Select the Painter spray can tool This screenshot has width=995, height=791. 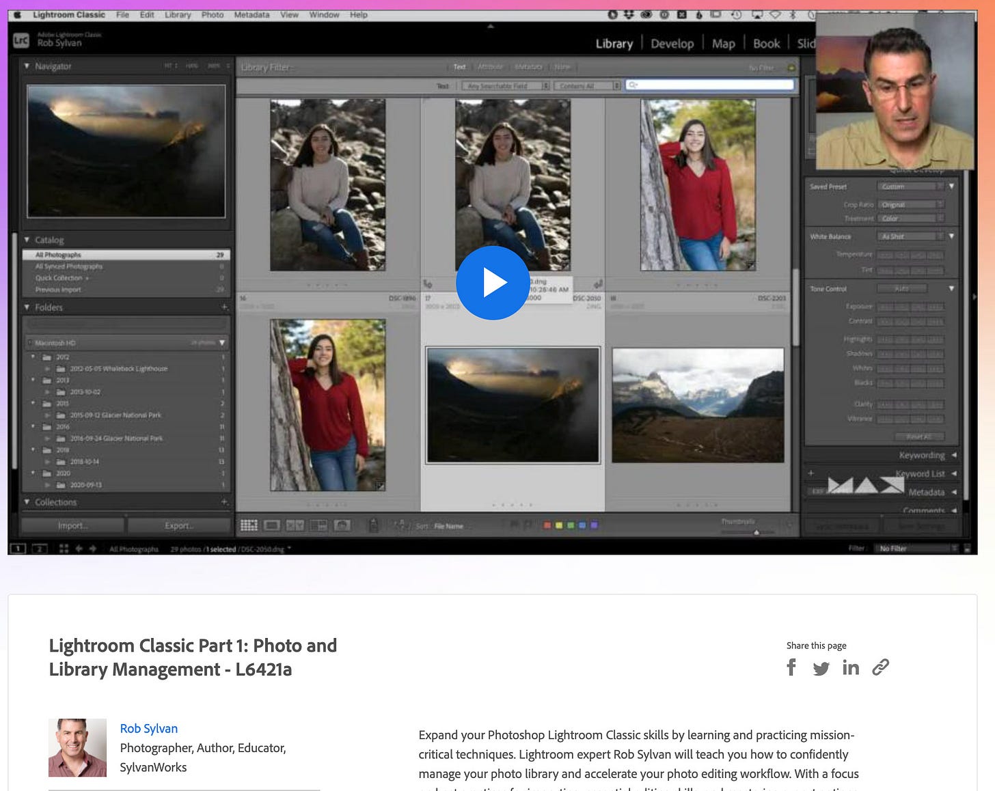(373, 525)
